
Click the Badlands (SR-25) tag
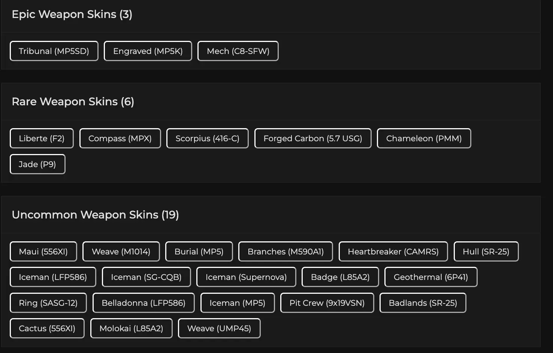pyautogui.click(x=423, y=303)
